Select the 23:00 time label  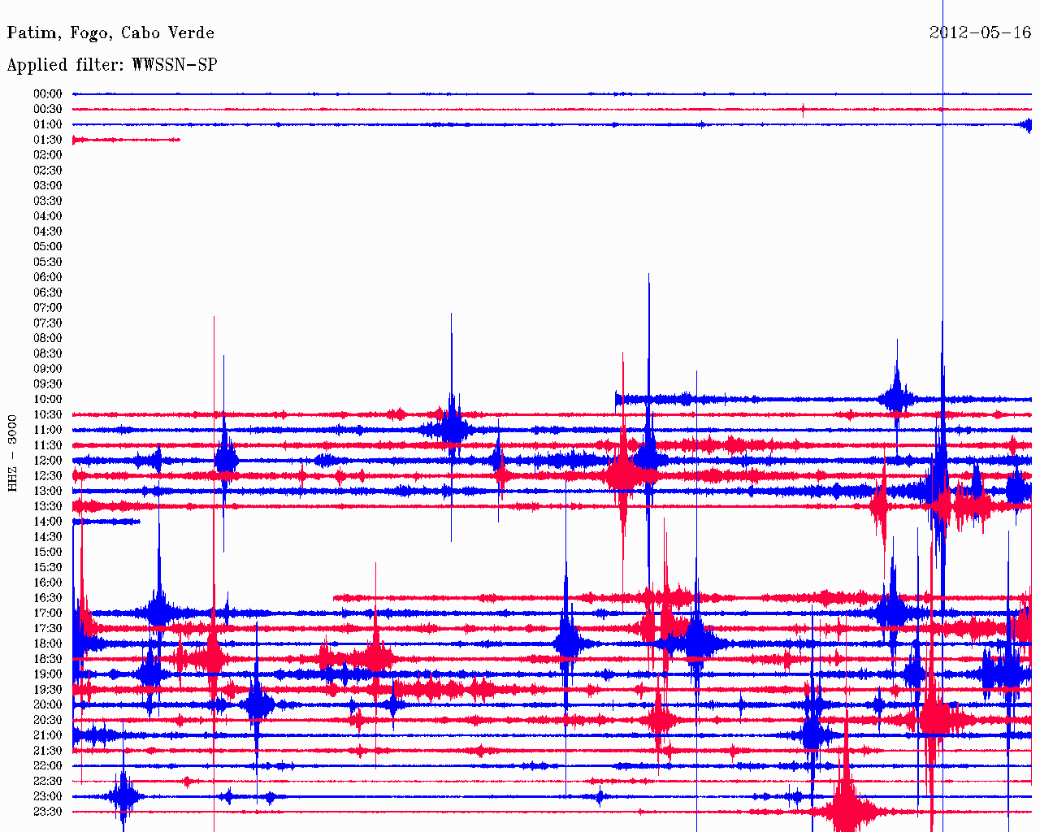(x=48, y=796)
